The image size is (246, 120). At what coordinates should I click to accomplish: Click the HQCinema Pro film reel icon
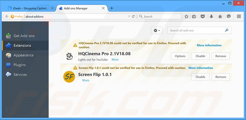pyautogui.click(x=69, y=56)
